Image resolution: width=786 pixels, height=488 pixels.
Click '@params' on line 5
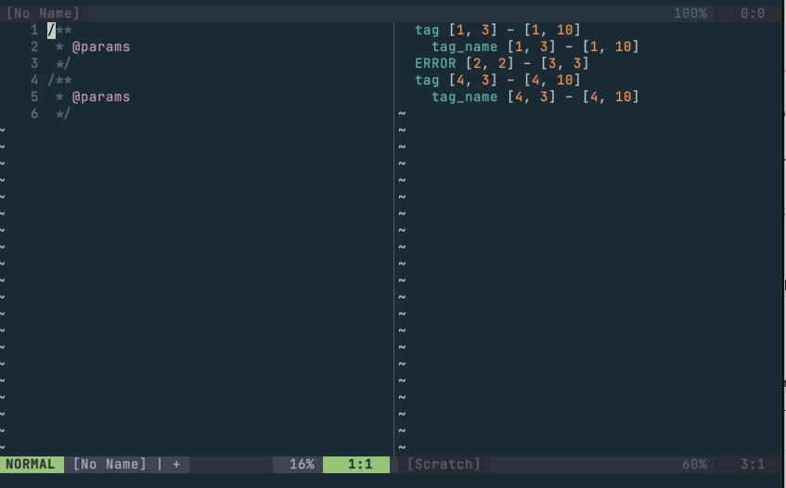101,97
